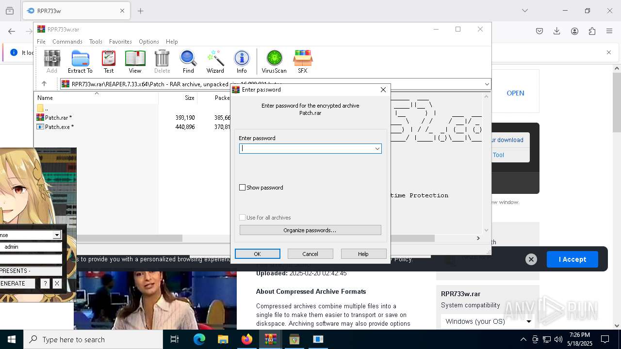This screenshot has width=621, height=349.
Task: Open the volume tray icon
Action: [558, 339]
